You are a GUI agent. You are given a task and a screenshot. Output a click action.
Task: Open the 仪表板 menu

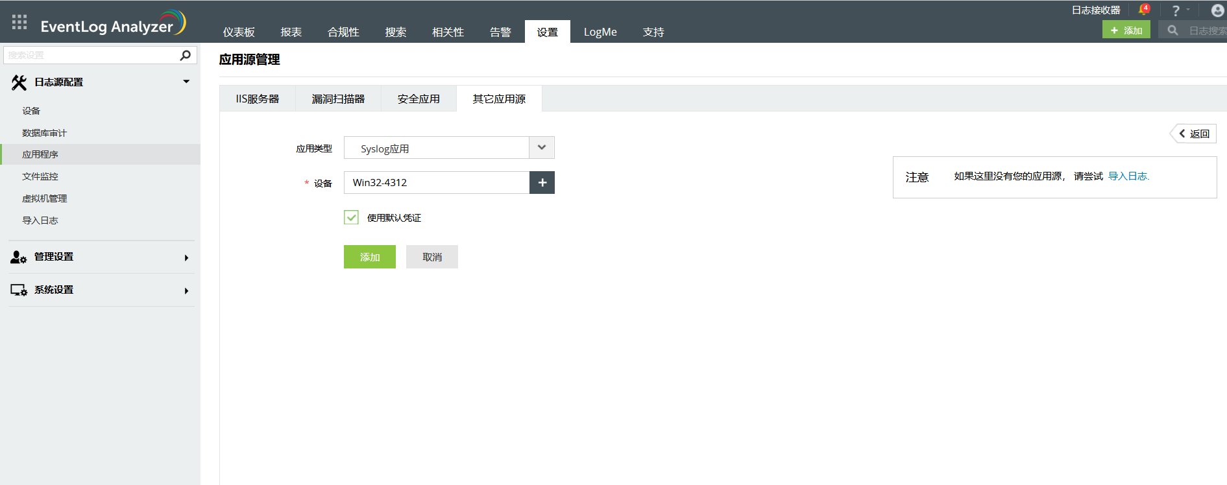click(239, 32)
